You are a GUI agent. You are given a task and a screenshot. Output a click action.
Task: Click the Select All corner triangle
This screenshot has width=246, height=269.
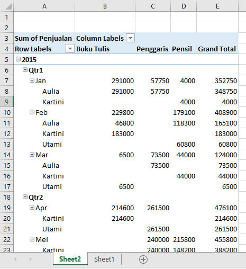click(x=8, y=6)
